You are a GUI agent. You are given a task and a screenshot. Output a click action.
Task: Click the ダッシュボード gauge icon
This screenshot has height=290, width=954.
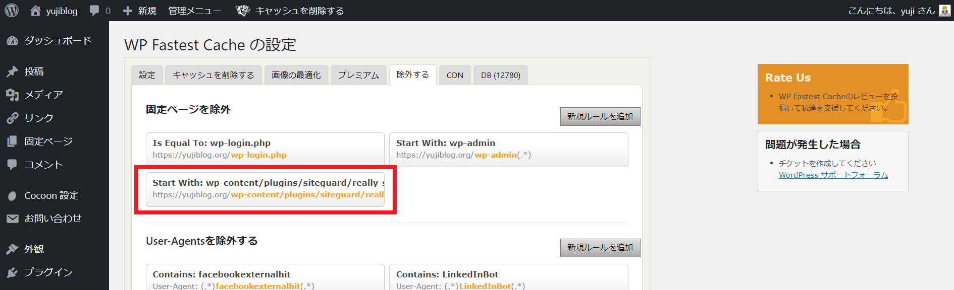tap(12, 41)
